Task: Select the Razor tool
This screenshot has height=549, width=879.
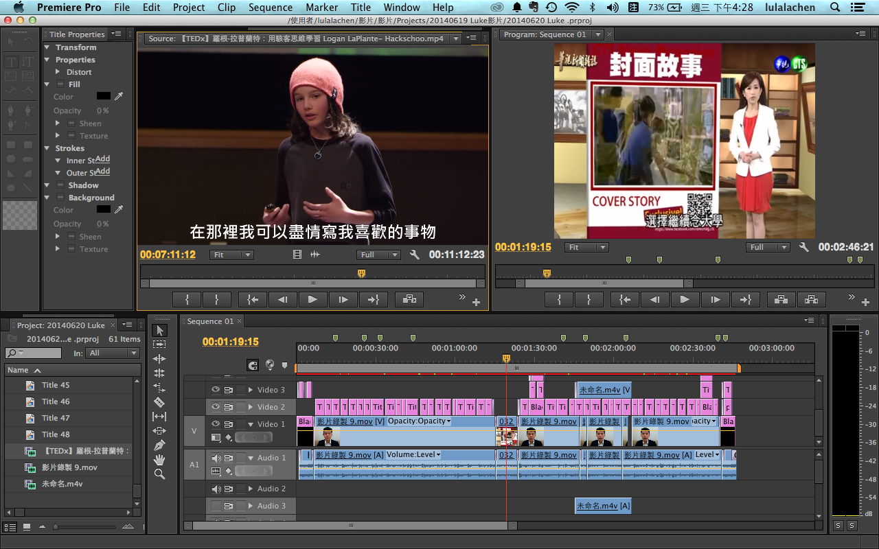Action: (x=159, y=402)
